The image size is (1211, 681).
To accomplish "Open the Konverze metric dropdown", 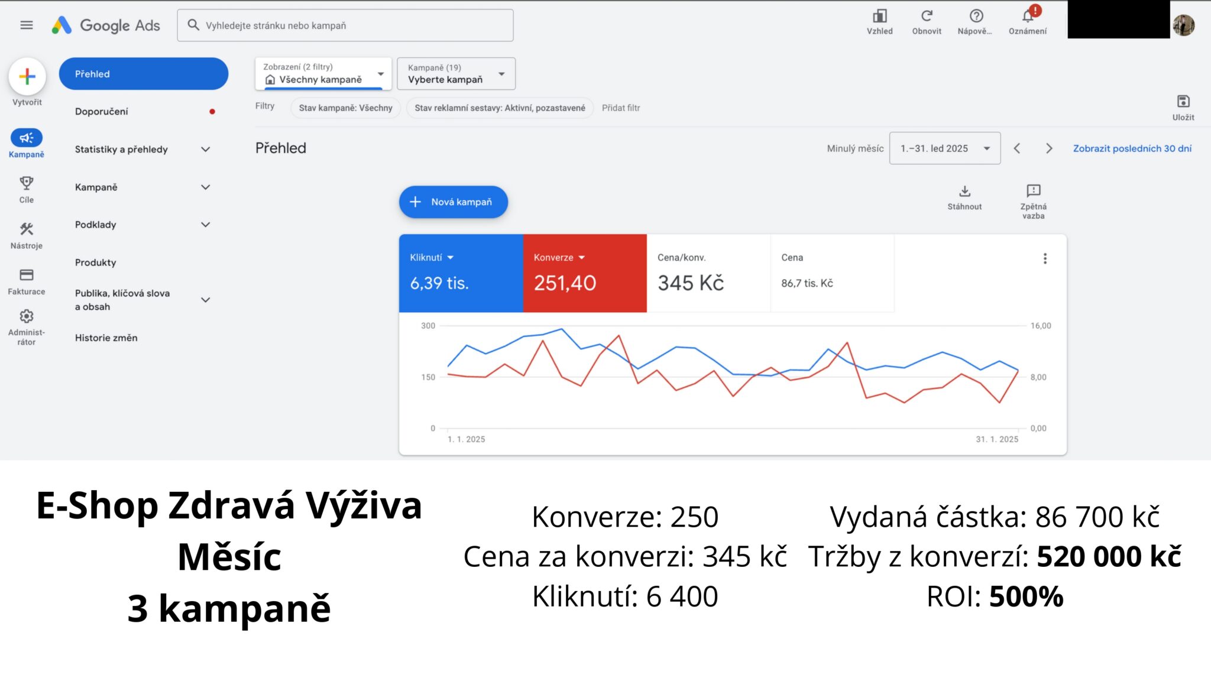I will [559, 257].
